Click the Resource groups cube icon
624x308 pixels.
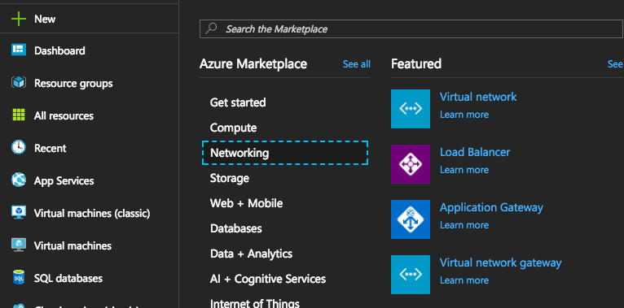point(19,83)
